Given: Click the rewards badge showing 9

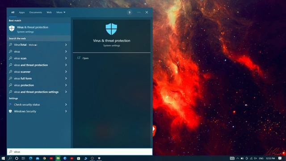Looking at the screenshot, I should [x=130, y=13].
